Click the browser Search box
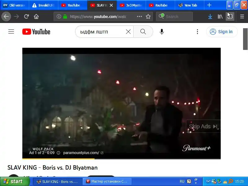 pyautogui.click(x=174, y=16)
